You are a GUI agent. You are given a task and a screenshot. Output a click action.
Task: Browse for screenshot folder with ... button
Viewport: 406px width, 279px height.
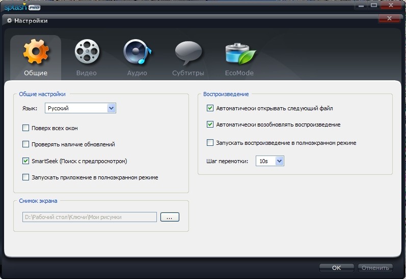pyautogui.click(x=170, y=217)
